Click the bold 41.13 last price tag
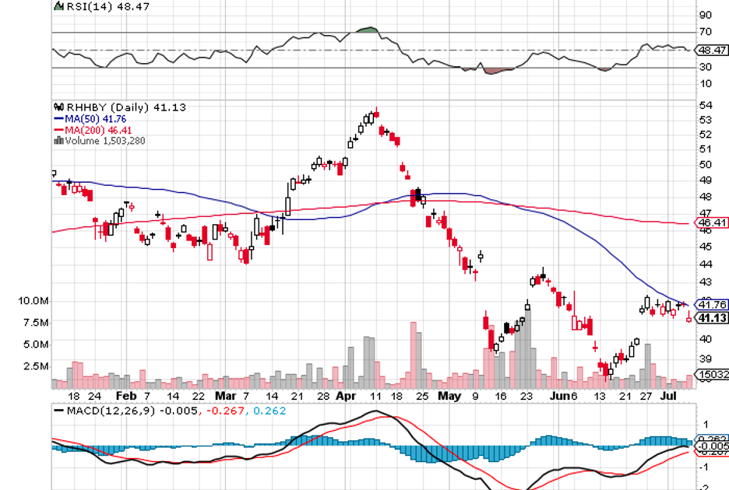Screen dimensions: 729x490 (x=712, y=317)
